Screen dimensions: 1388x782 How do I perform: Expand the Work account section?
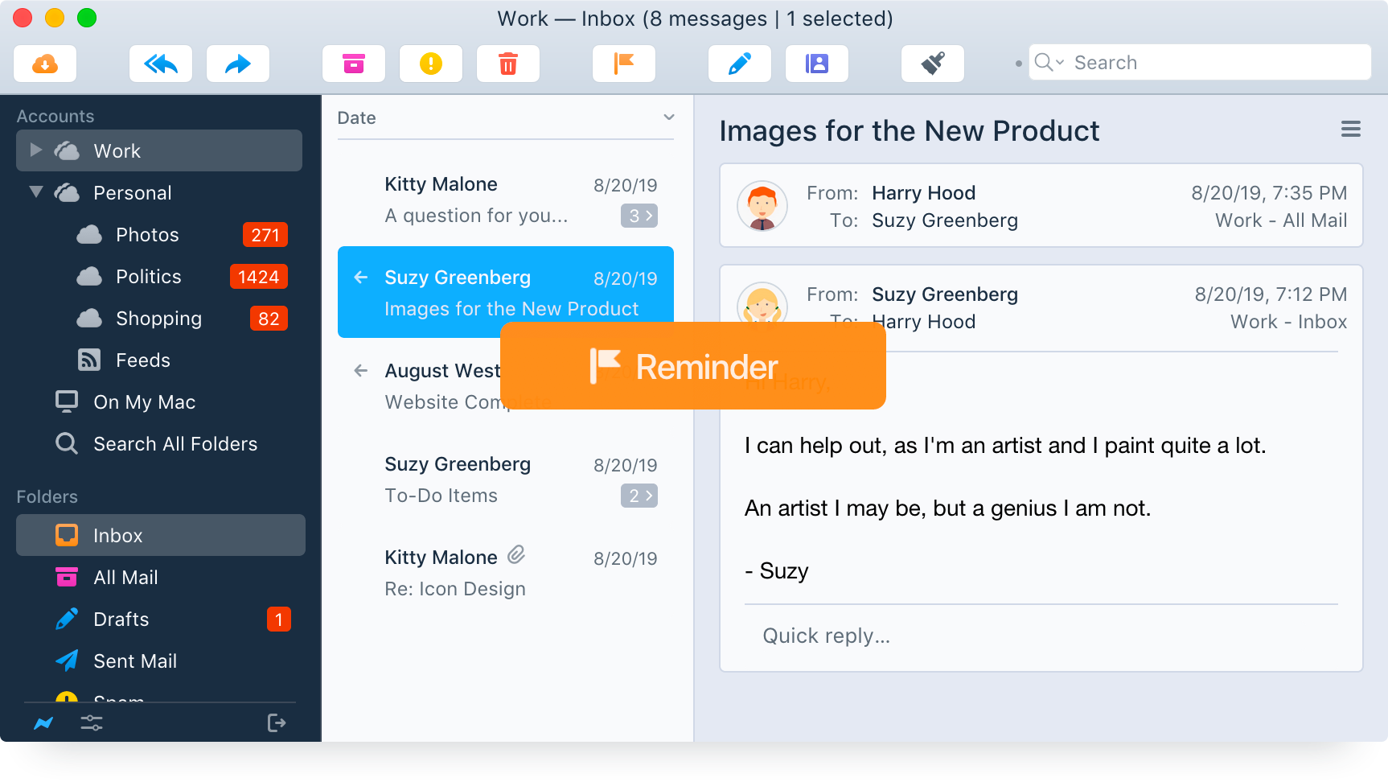point(35,150)
